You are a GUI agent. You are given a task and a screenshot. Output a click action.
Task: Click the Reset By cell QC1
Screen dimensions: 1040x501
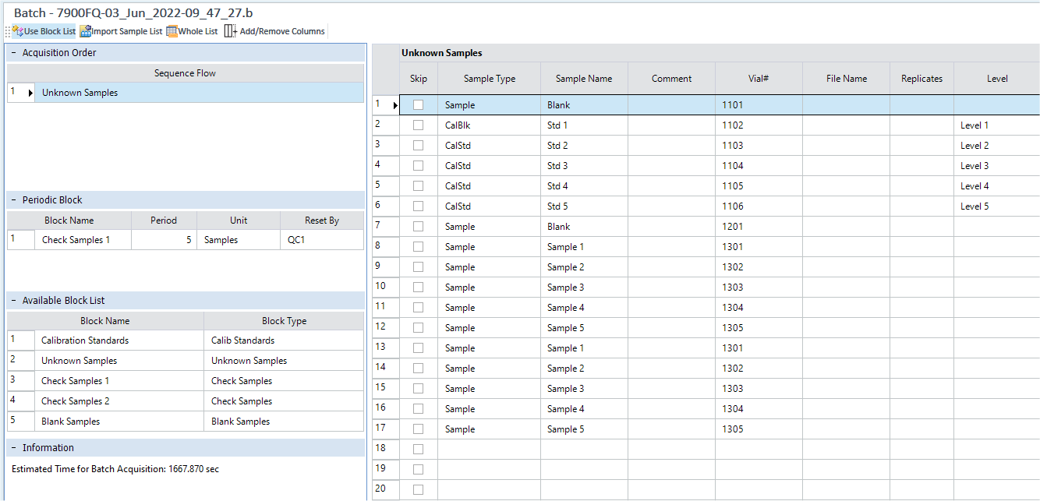pyautogui.click(x=322, y=240)
